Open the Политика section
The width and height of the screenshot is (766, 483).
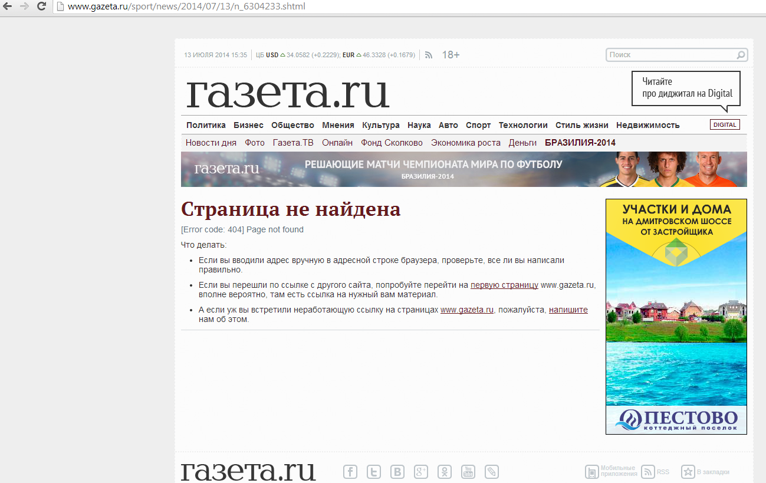[206, 125]
